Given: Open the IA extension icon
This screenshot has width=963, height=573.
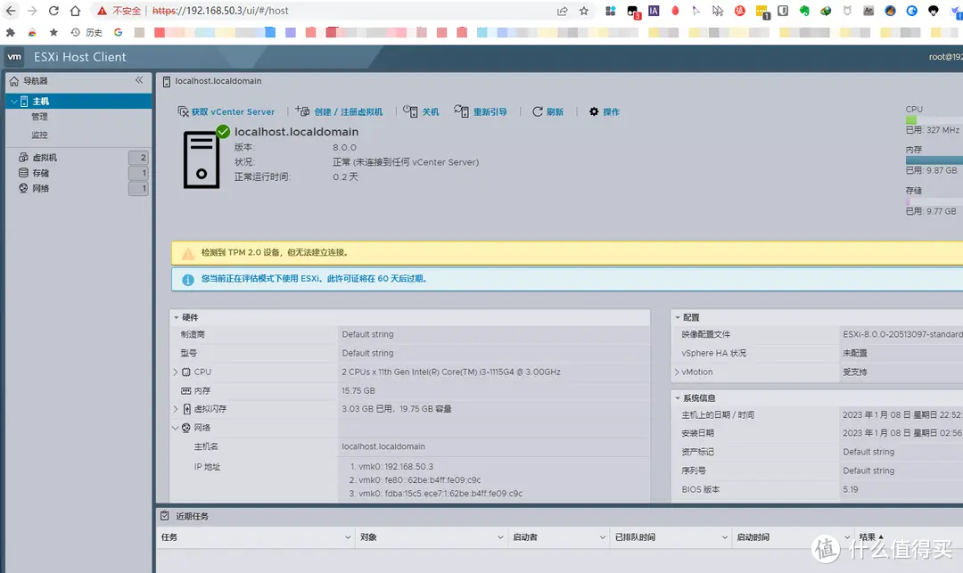Looking at the screenshot, I should [x=654, y=11].
